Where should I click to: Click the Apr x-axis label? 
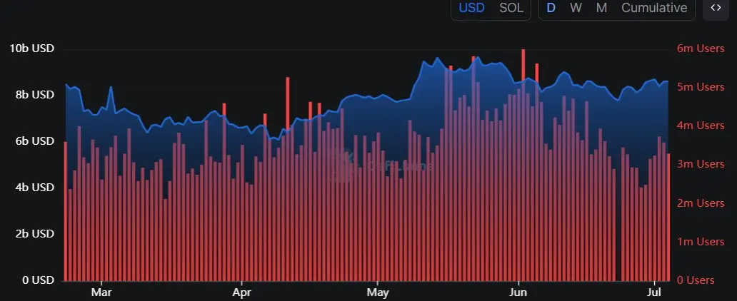tap(241, 292)
